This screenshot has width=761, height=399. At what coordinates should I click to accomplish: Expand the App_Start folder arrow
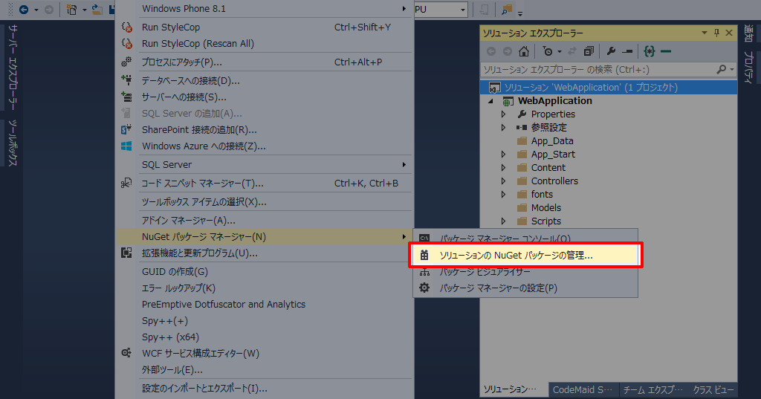click(x=503, y=155)
